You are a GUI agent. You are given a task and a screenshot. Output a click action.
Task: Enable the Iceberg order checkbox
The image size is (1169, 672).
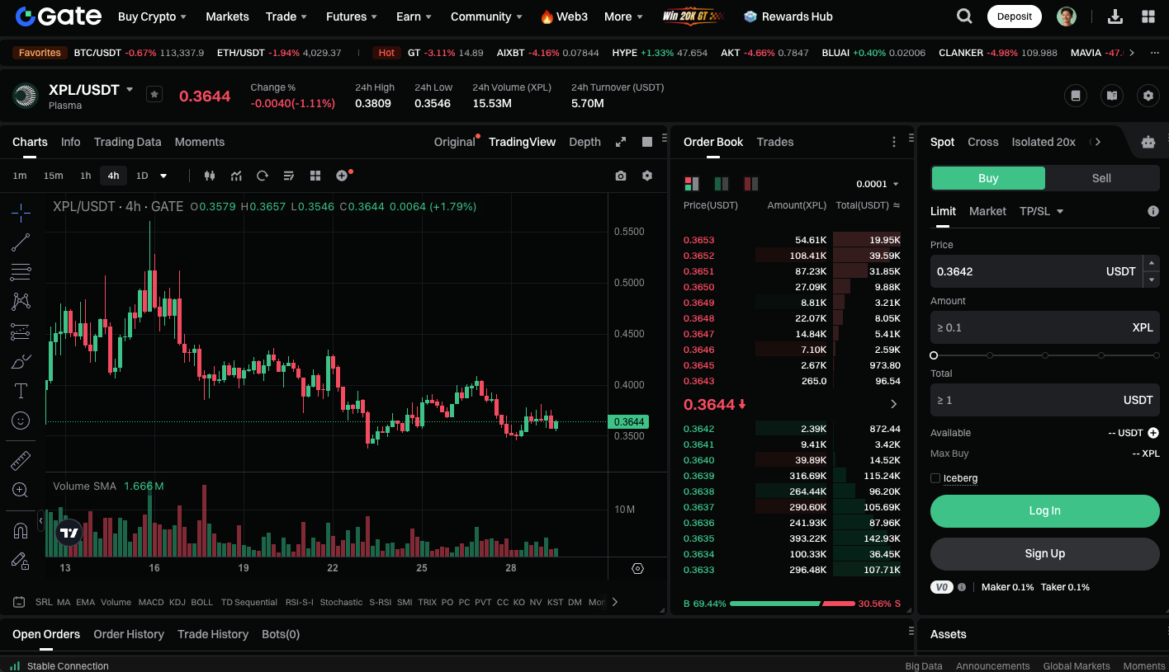click(935, 478)
